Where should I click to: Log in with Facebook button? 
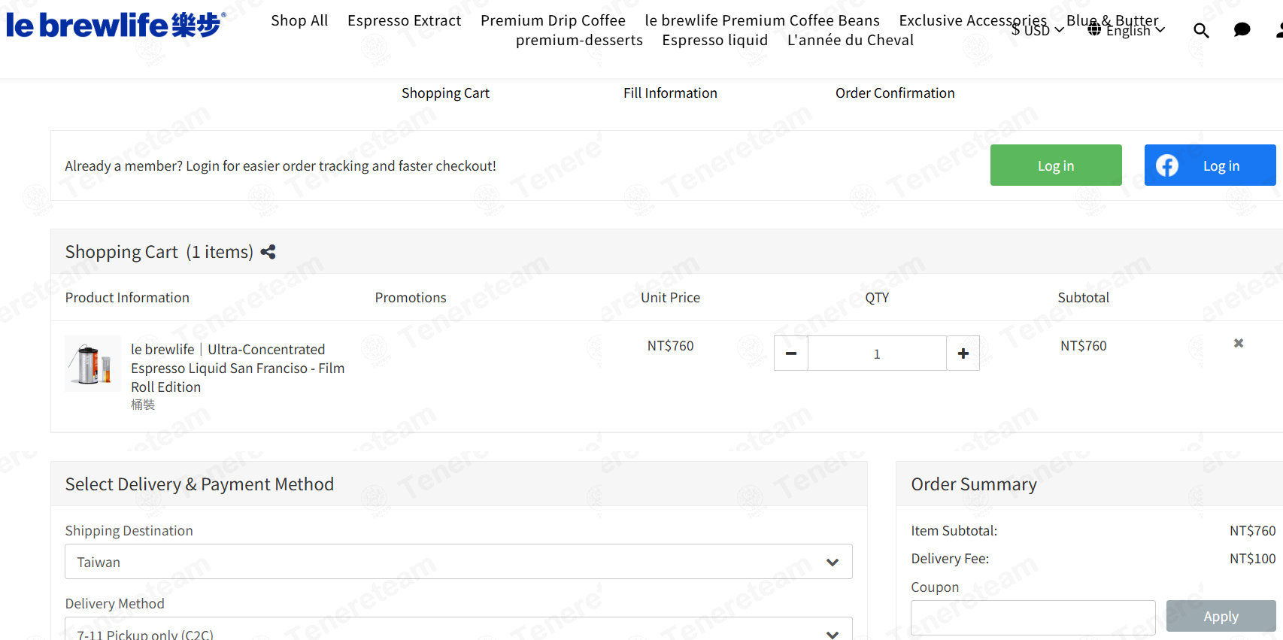click(x=1210, y=165)
